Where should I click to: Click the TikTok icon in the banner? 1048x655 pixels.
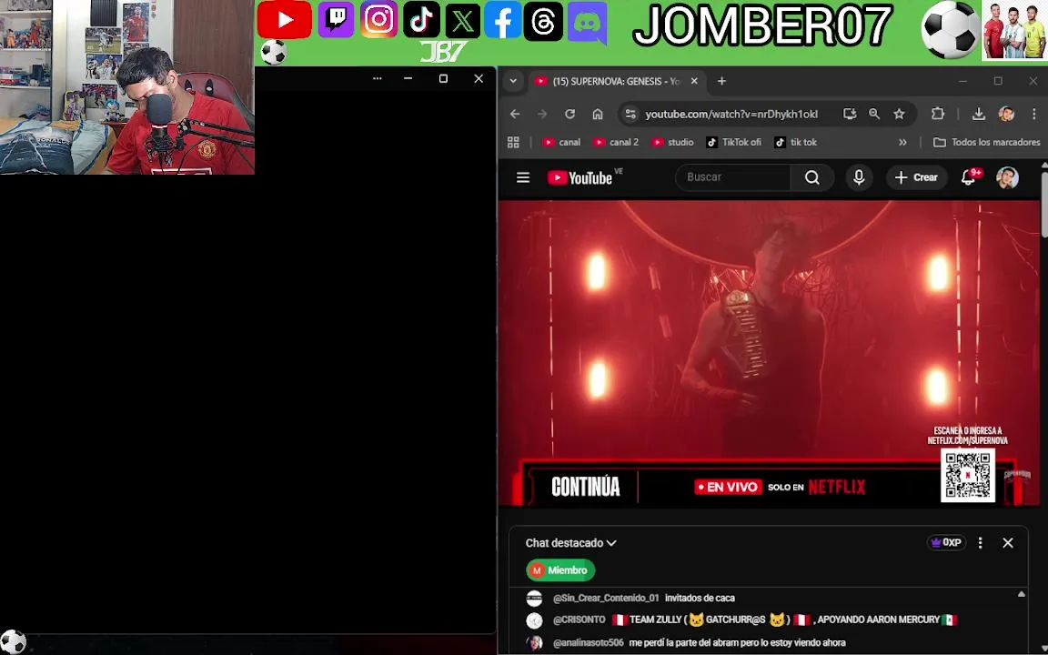point(421,19)
